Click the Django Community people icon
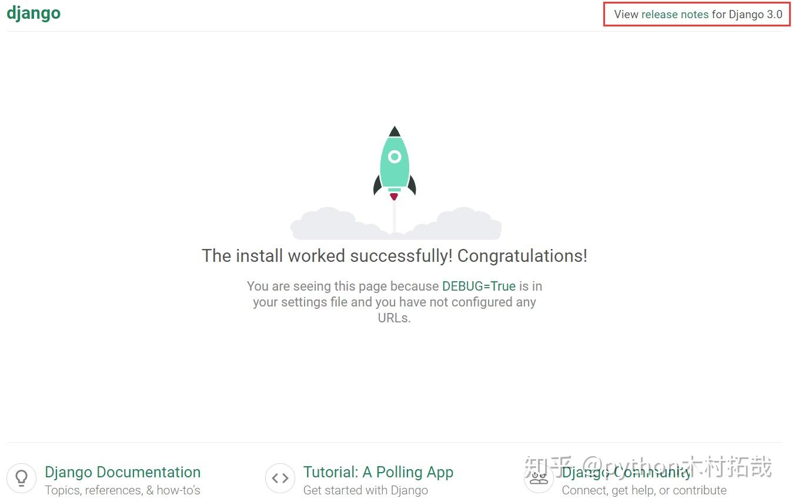This screenshot has width=792, height=502. tap(539, 478)
